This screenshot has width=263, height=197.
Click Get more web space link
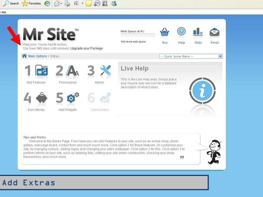(x=133, y=42)
